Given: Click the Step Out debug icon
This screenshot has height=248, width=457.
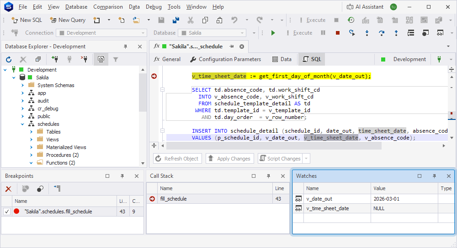Looking at the screenshot, I should click(396, 33).
